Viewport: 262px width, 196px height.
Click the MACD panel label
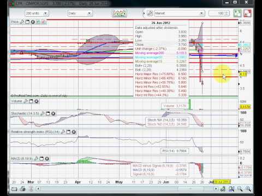coord(22,158)
